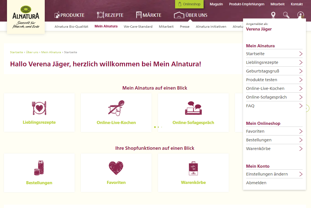This screenshot has width=311, height=208.
Task: Go to Magazin in top bar
Action: click(x=216, y=4)
